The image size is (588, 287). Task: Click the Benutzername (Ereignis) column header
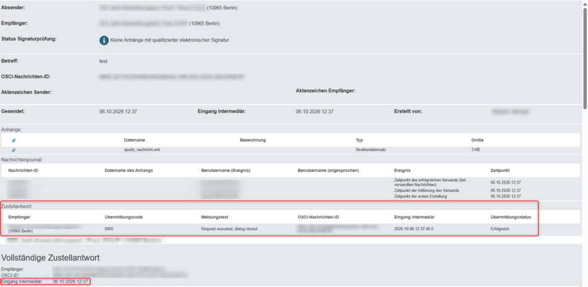tap(226, 171)
